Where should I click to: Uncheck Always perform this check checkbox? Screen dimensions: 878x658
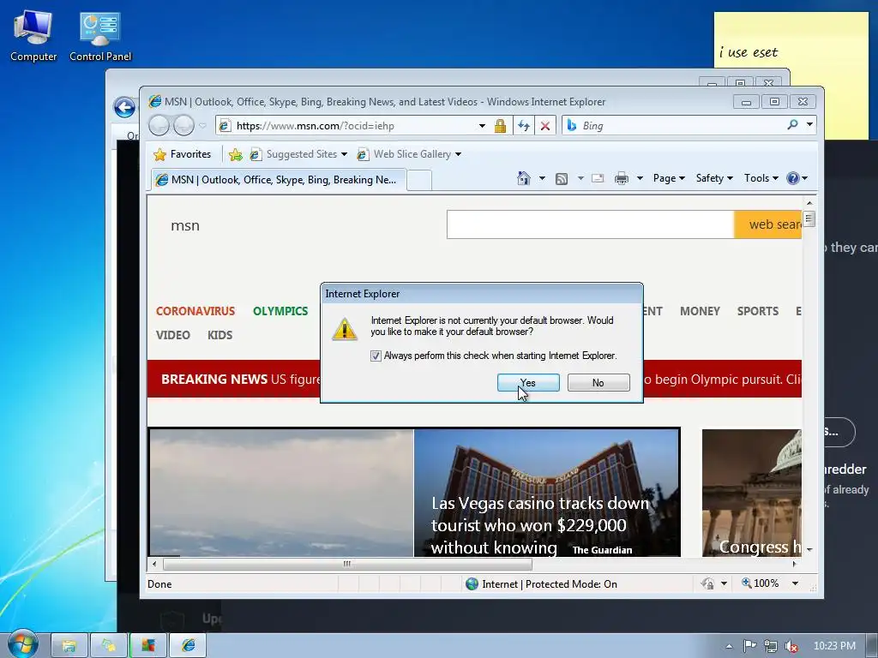(376, 356)
